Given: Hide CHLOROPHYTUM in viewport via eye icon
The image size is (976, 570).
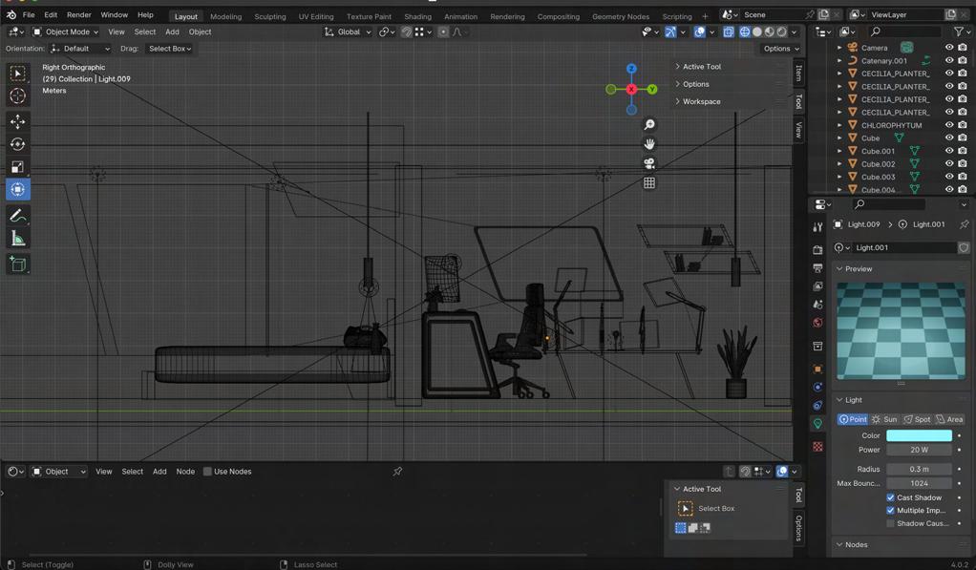Looking at the screenshot, I should 949,125.
